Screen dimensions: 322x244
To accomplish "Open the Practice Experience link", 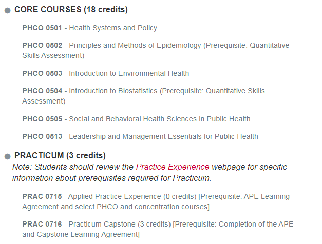I will coord(173,167).
